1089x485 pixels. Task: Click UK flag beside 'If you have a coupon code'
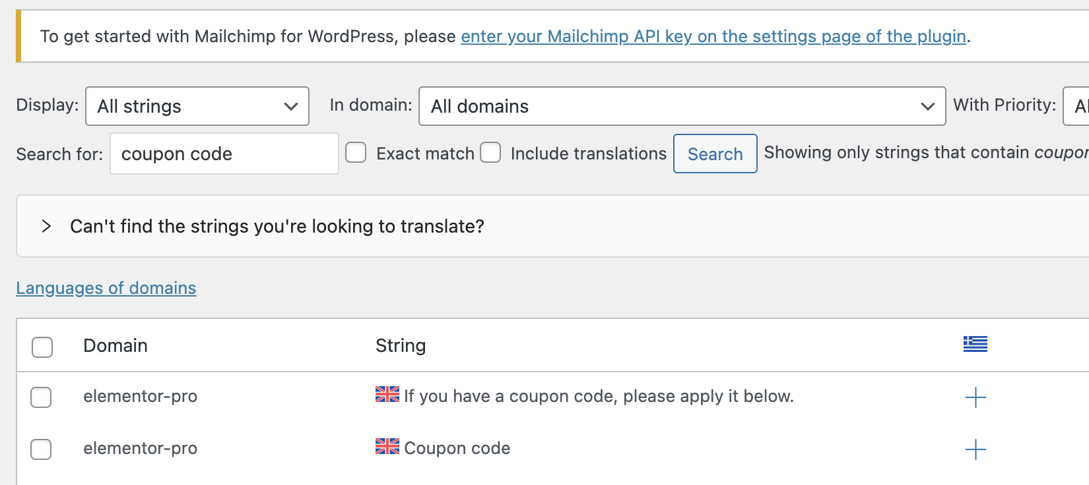coord(387,394)
